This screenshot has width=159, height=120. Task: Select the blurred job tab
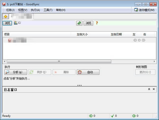[21, 16]
